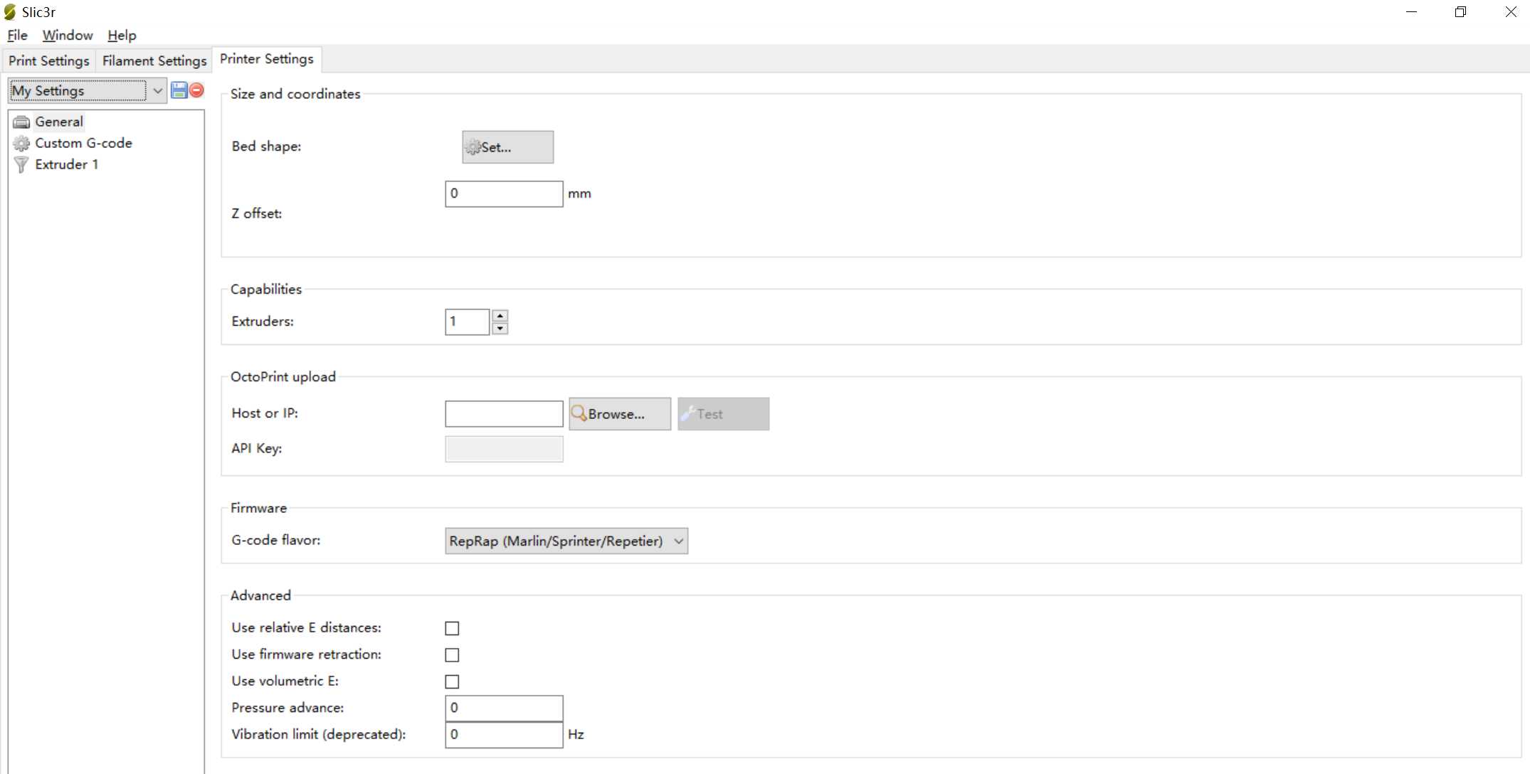
Task: Click the API Key input field
Action: 504,449
